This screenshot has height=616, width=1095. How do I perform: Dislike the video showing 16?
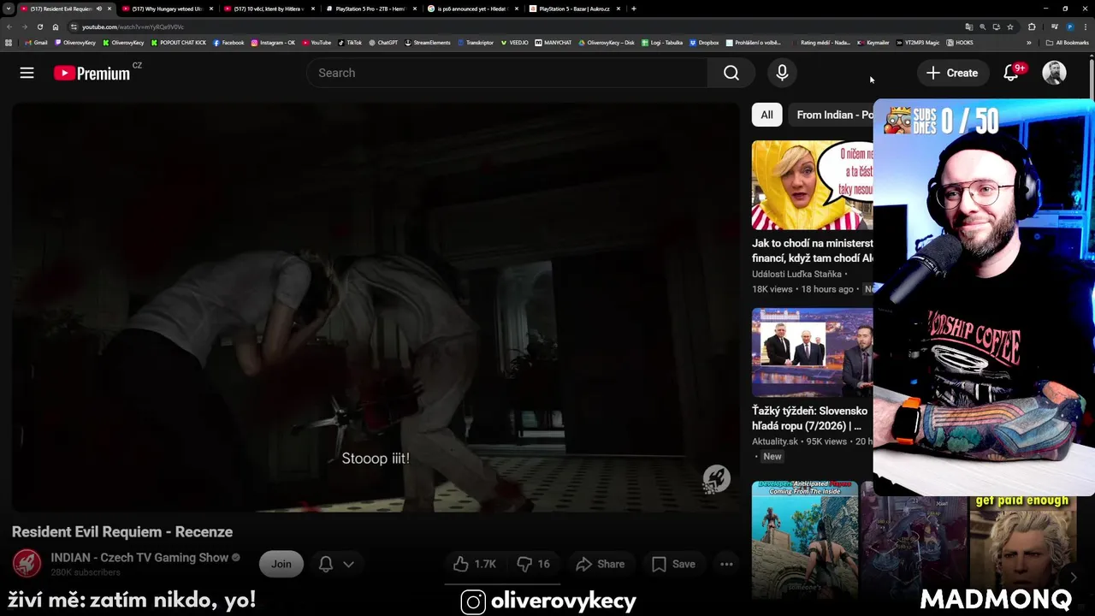[x=534, y=564]
